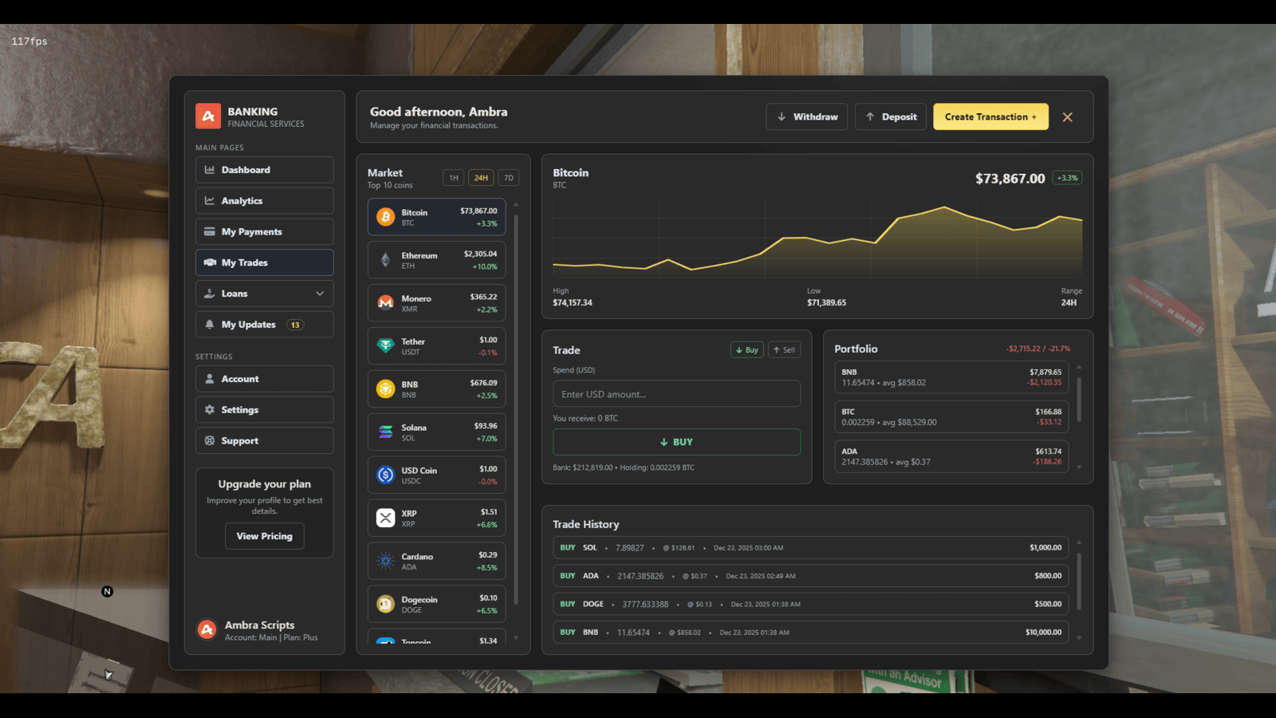Switch market timeframe to 7D
The width and height of the screenshot is (1276, 718).
coord(508,178)
